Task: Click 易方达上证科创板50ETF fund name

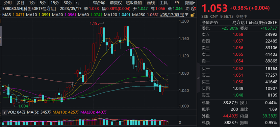Action: (x=255, y=23)
